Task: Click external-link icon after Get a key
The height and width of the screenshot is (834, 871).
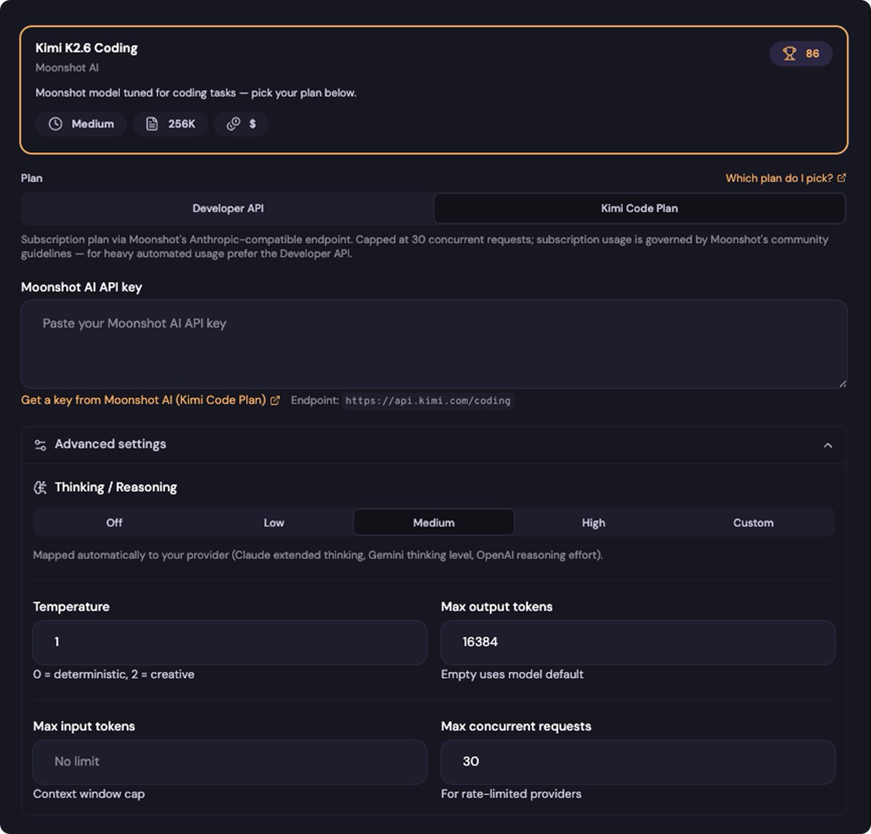Action: point(275,400)
